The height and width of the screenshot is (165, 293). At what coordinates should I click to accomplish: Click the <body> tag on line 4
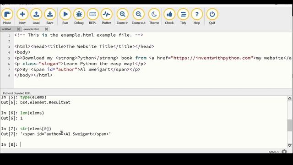(22, 52)
